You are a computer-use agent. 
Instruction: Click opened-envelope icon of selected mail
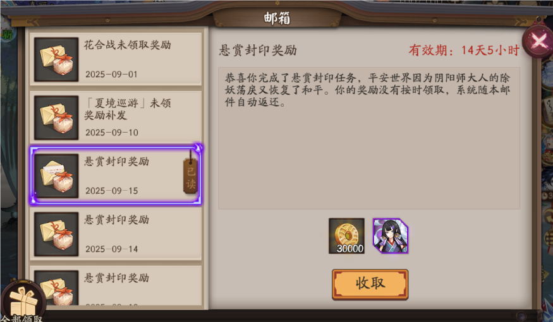pos(56,176)
